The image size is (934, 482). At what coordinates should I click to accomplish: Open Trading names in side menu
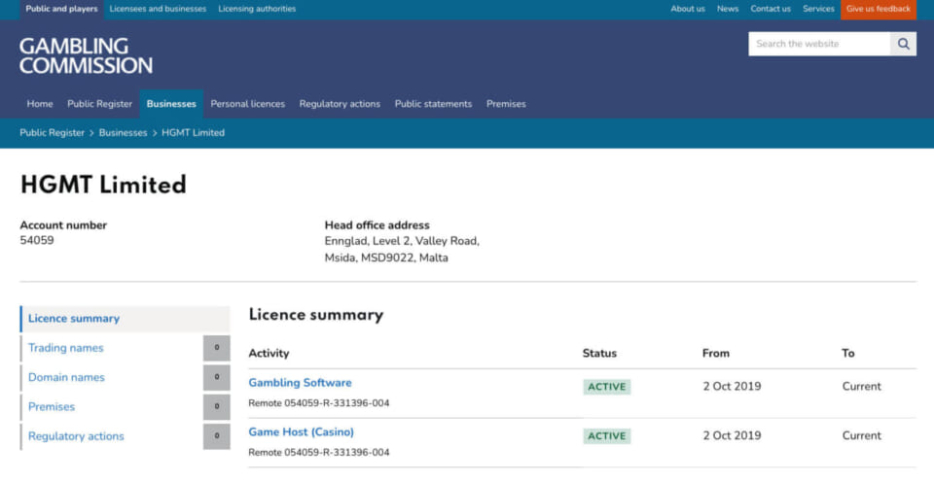point(65,348)
